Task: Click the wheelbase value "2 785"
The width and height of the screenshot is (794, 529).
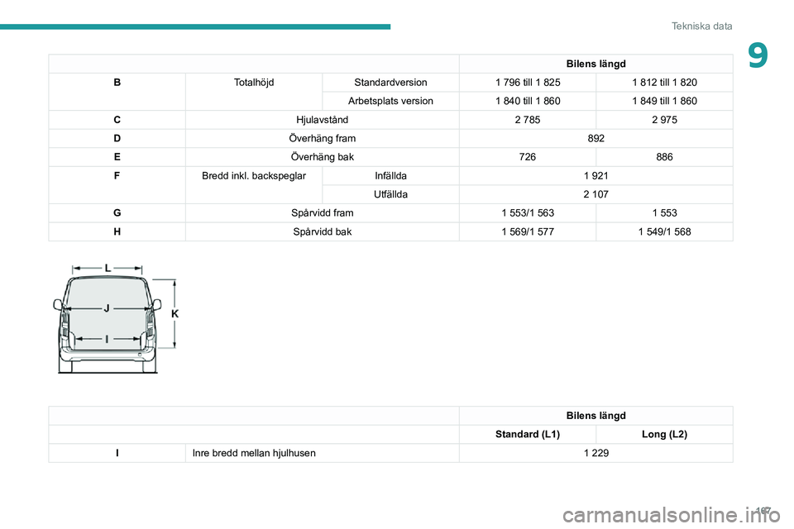Action: tap(528, 120)
